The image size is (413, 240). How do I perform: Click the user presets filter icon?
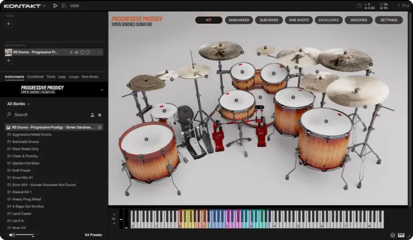coord(92,115)
